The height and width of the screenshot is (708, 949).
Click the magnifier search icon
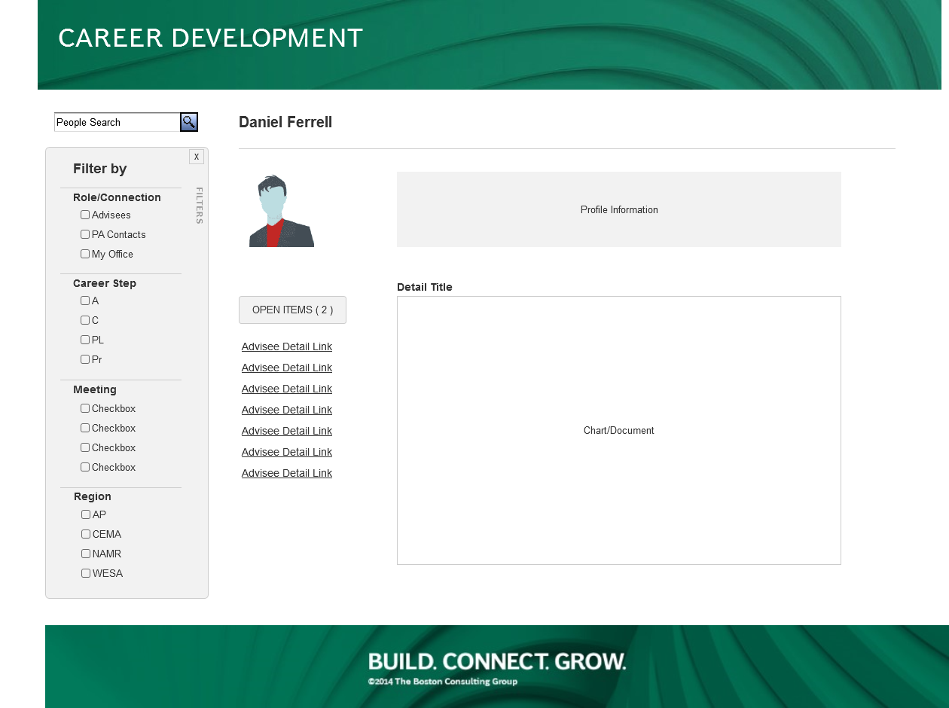(x=189, y=122)
